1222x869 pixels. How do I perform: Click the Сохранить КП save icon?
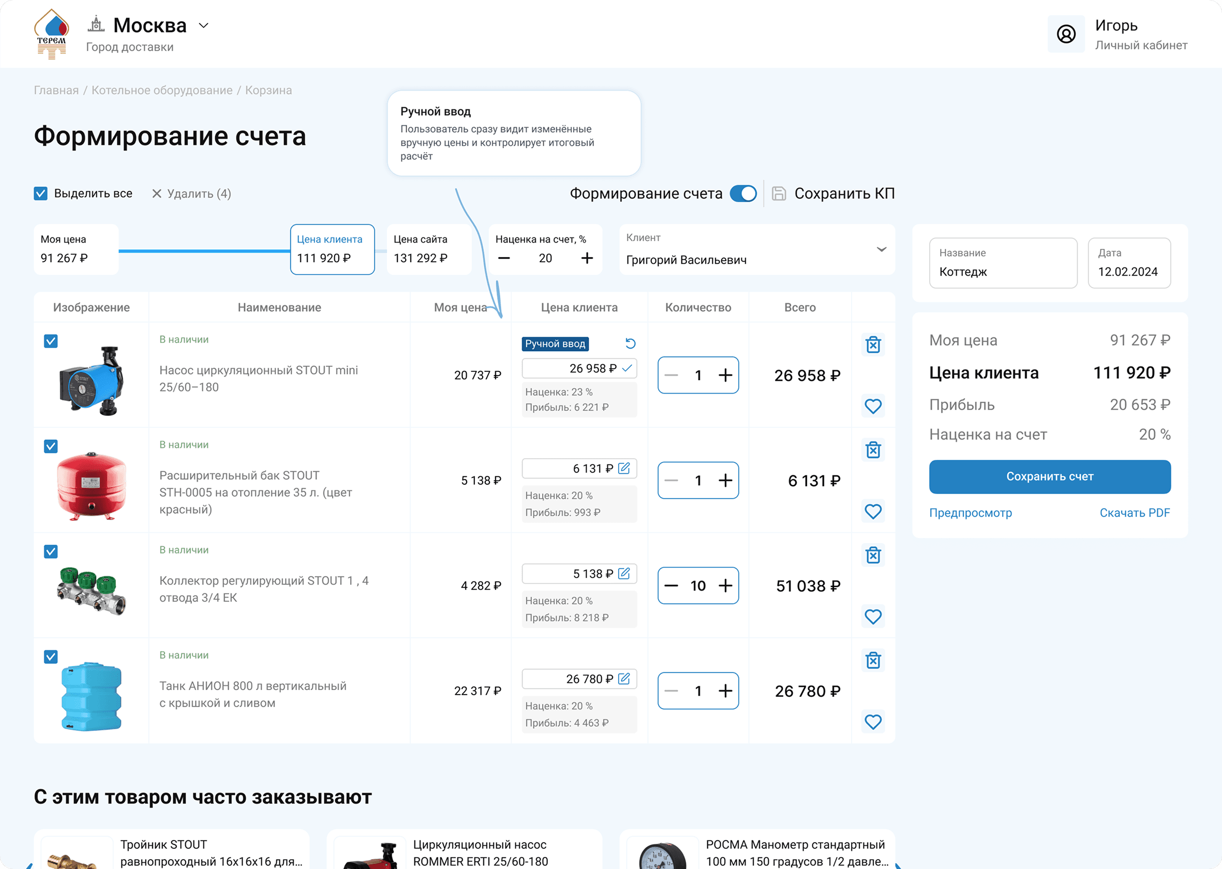(779, 193)
